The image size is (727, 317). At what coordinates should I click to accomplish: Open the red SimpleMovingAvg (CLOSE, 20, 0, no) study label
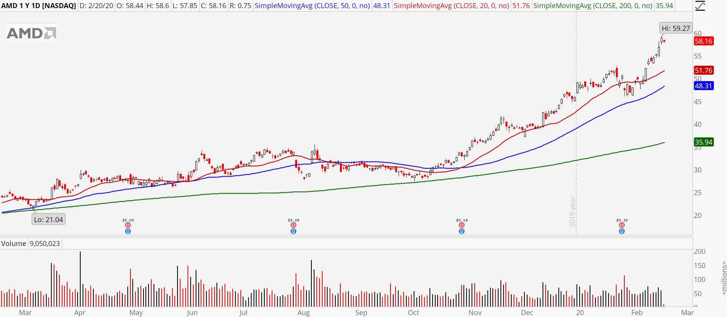point(451,6)
